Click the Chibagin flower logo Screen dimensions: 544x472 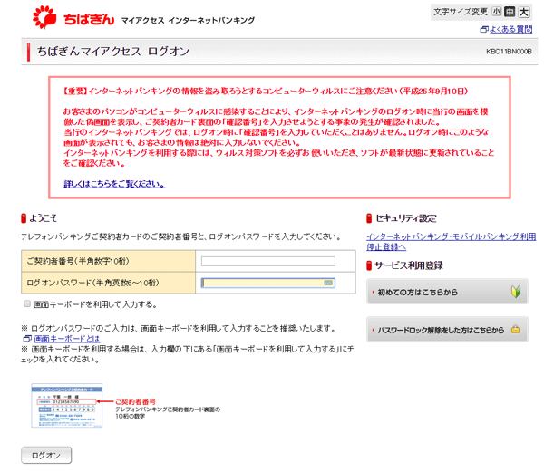tap(44, 17)
